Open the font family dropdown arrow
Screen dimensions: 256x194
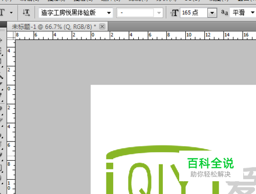pyautogui.click(x=109, y=13)
